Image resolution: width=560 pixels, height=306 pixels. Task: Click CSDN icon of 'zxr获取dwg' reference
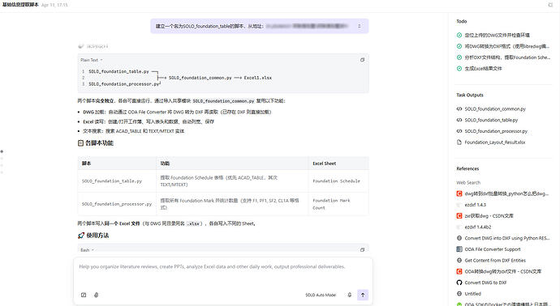(x=459, y=215)
